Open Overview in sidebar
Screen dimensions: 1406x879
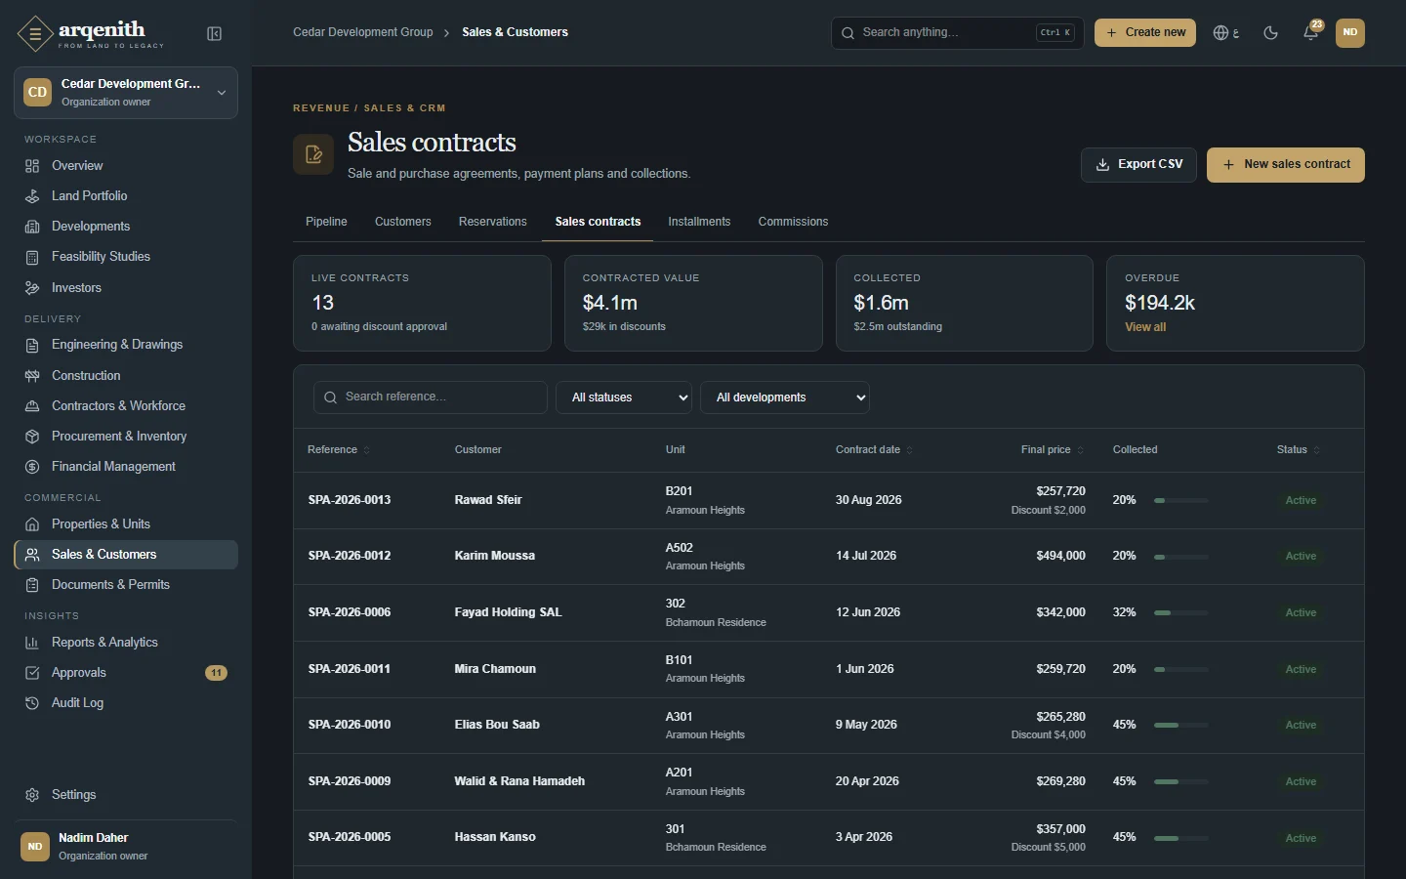(x=126, y=166)
